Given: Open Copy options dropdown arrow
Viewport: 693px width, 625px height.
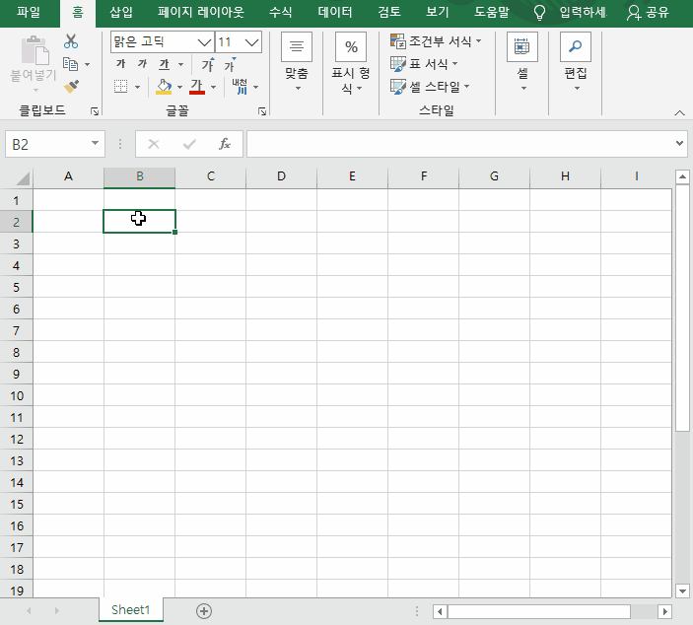Looking at the screenshot, I should click(87, 64).
